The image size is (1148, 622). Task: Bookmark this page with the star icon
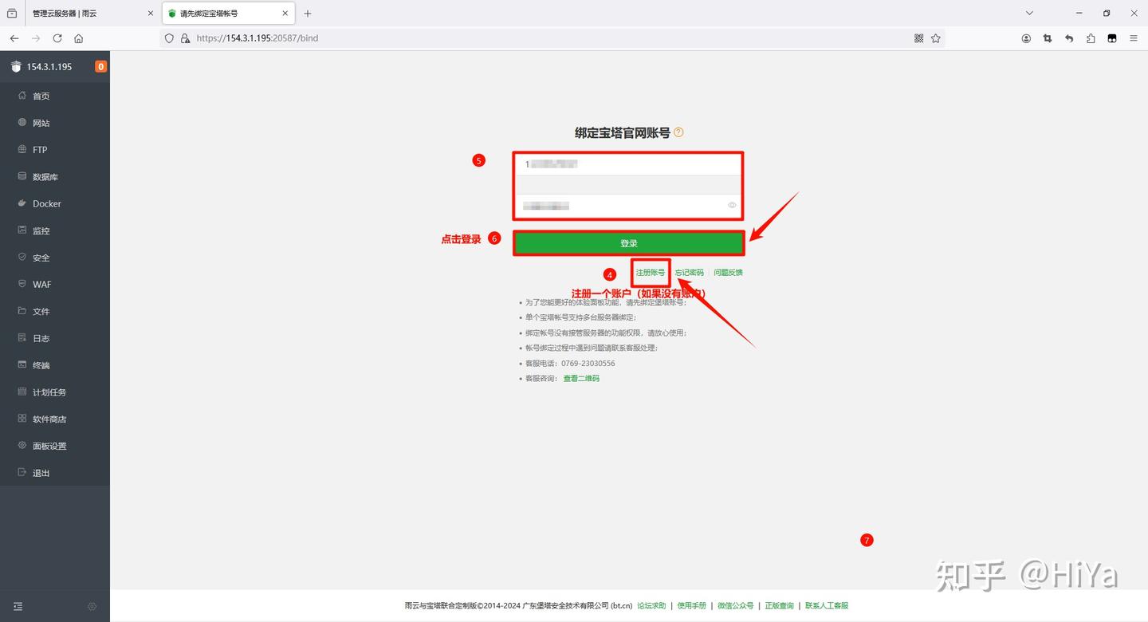[x=936, y=38]
